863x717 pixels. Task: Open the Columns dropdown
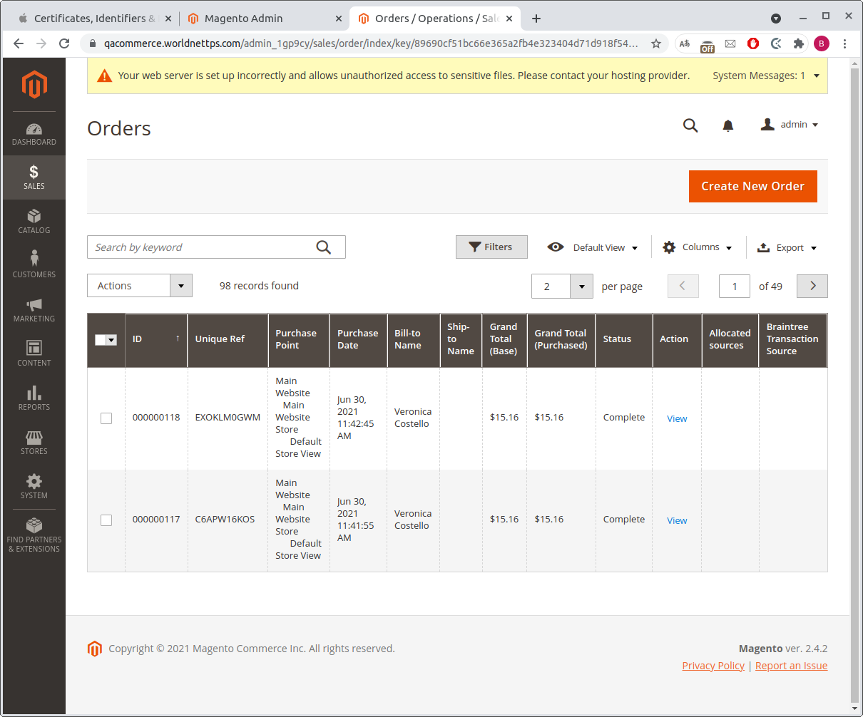pos(697,247)
